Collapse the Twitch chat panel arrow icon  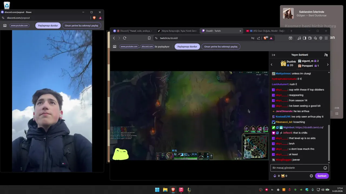(x=274, y=55)
